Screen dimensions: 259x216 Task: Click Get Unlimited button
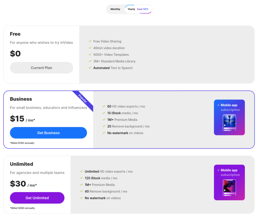pyautogui.click(x=37, y=198)
